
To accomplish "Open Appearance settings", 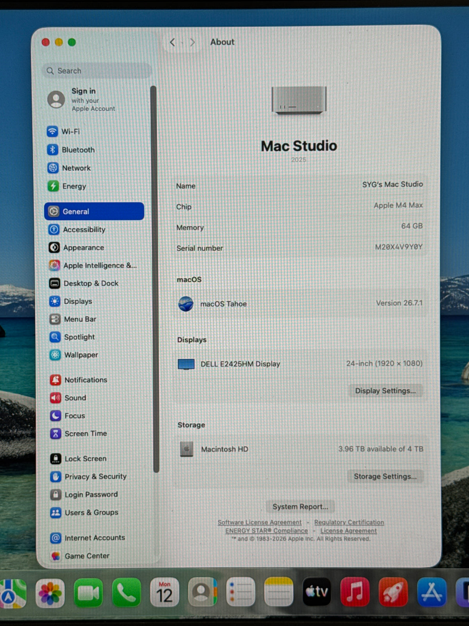I will (76, 248).
